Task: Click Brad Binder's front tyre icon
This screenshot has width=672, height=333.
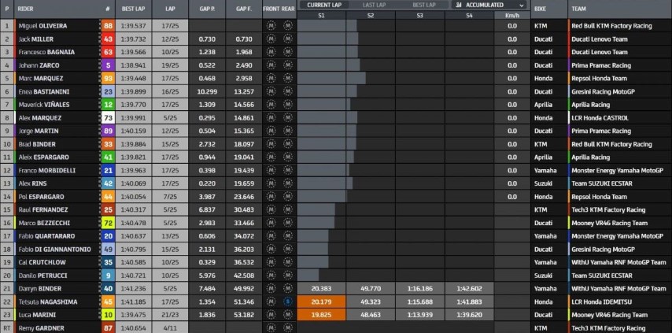Action: coord(270,144)
